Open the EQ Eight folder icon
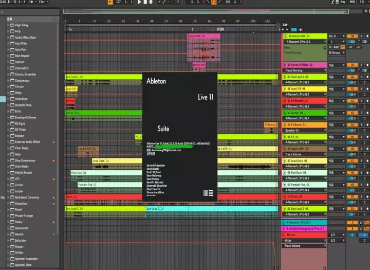The width and height of the screenshot is (370, 270). click(12, 123)
